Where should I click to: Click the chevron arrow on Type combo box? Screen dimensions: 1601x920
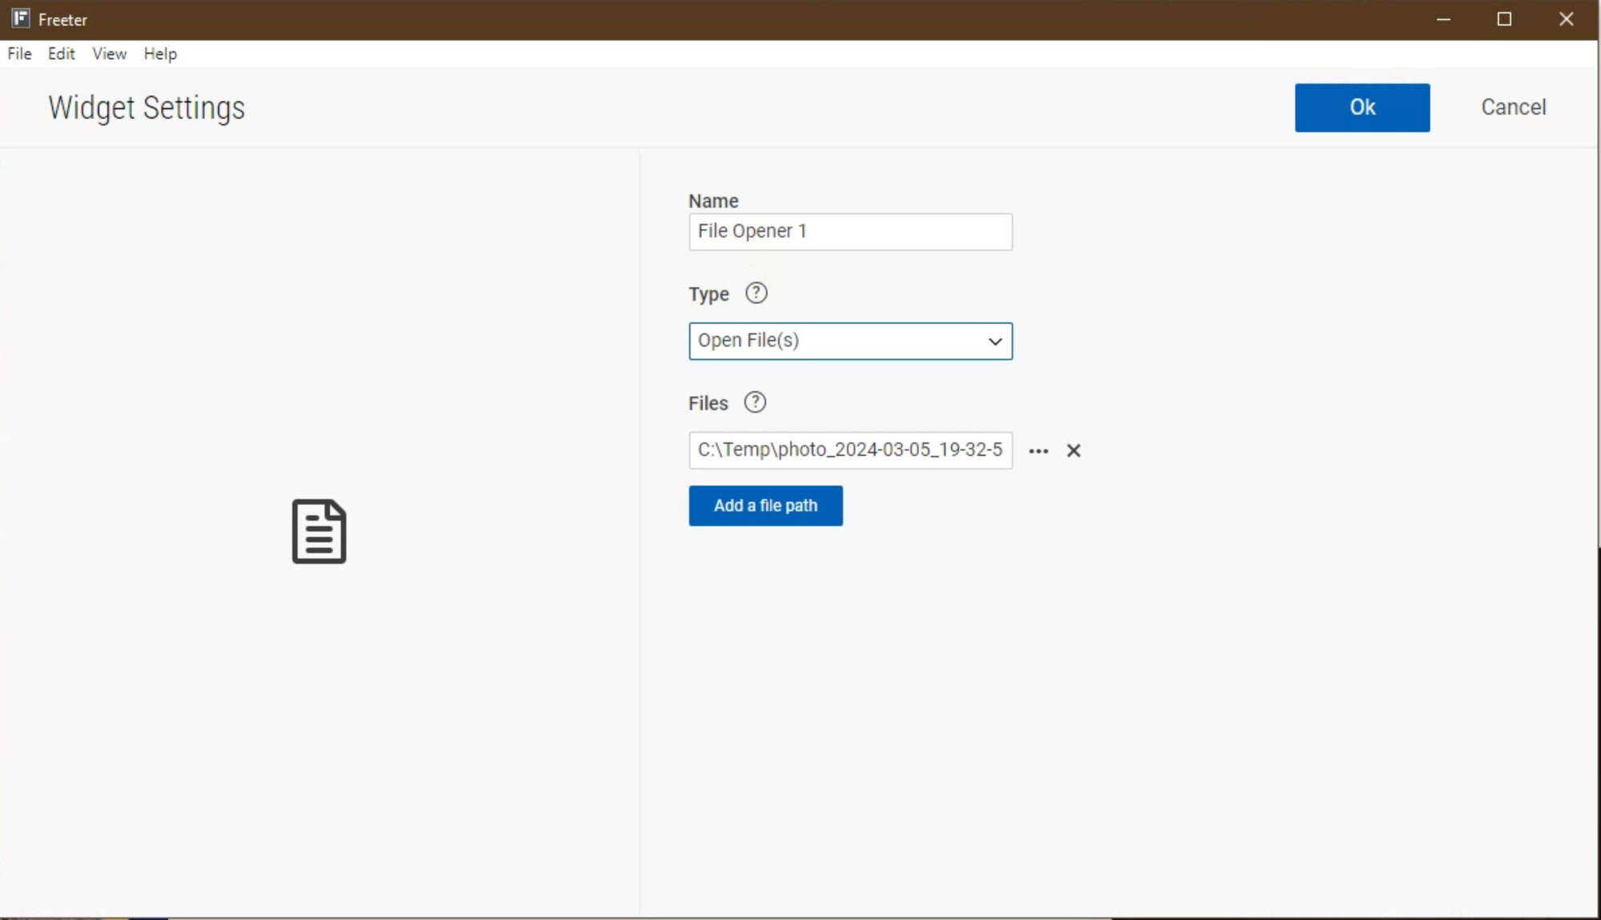995,342
